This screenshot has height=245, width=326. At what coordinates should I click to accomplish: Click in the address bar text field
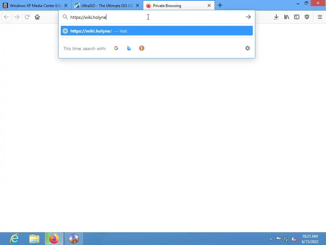coord(156,17)
